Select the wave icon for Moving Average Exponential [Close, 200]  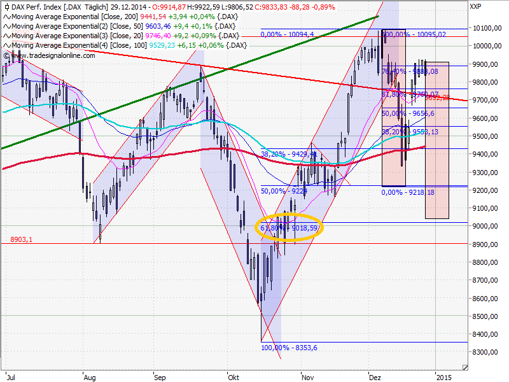point(7,18)
